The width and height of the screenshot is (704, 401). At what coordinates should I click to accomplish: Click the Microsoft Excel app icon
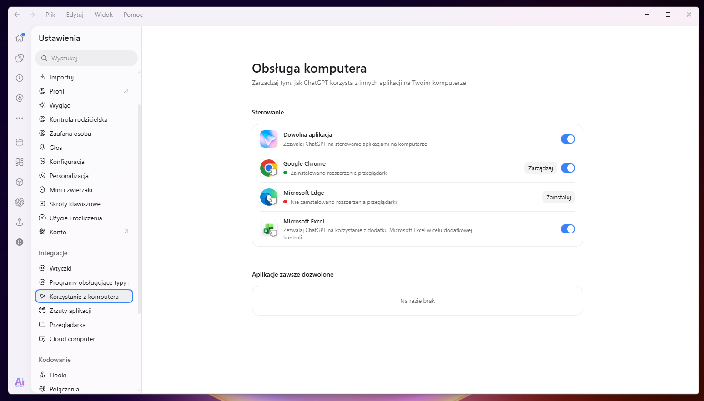coord(269,229)
